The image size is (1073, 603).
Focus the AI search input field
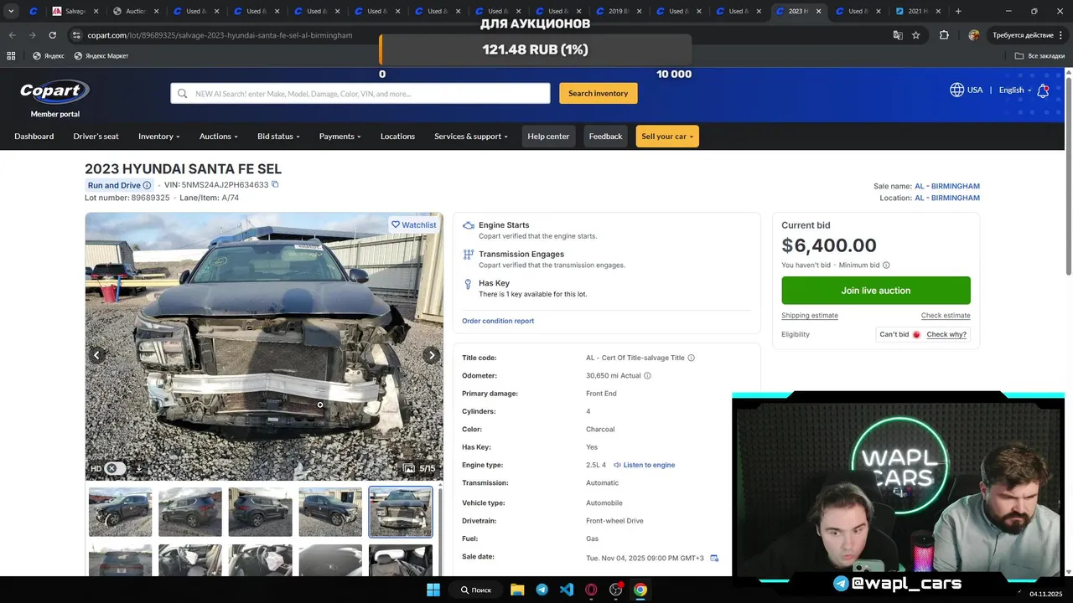(x=360, y=93)
